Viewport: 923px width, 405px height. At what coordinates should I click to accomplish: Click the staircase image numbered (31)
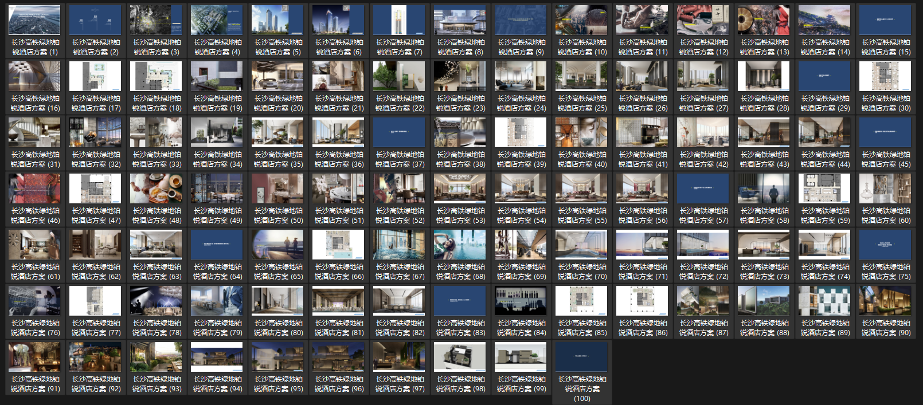(35, 133)
